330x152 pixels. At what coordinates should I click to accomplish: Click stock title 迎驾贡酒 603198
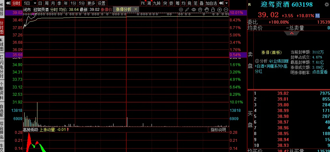click(287, 4)
